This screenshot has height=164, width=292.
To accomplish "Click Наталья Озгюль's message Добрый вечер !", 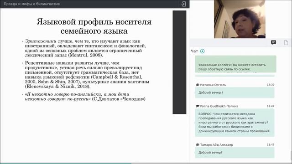I will click(235, 92).
